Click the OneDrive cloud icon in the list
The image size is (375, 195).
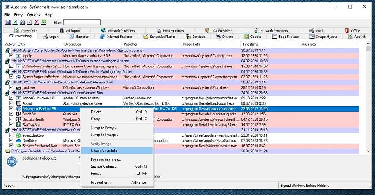(x=18, y=140)
